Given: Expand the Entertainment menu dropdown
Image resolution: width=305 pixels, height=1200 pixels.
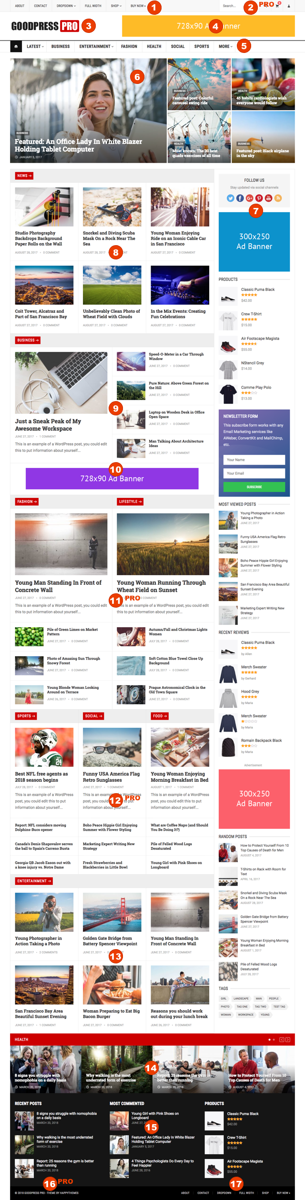Looking at the screenshot, I should (x=96, y=46).
